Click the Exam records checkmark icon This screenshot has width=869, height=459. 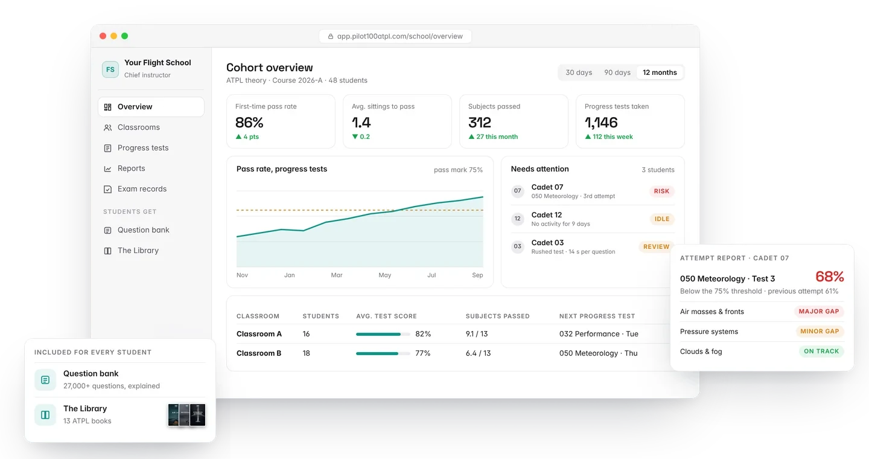107,189
